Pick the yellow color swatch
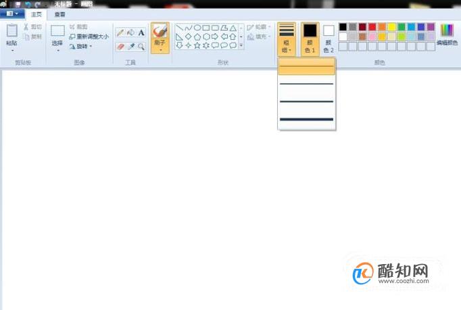The height and width of the screenshot is (310, 461). click(x=391, y=27)
